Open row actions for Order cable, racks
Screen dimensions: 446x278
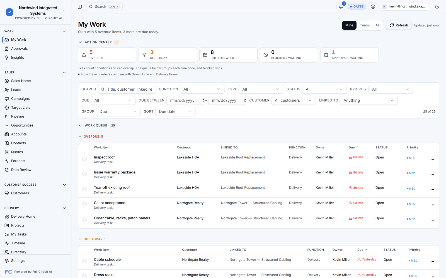432,220
